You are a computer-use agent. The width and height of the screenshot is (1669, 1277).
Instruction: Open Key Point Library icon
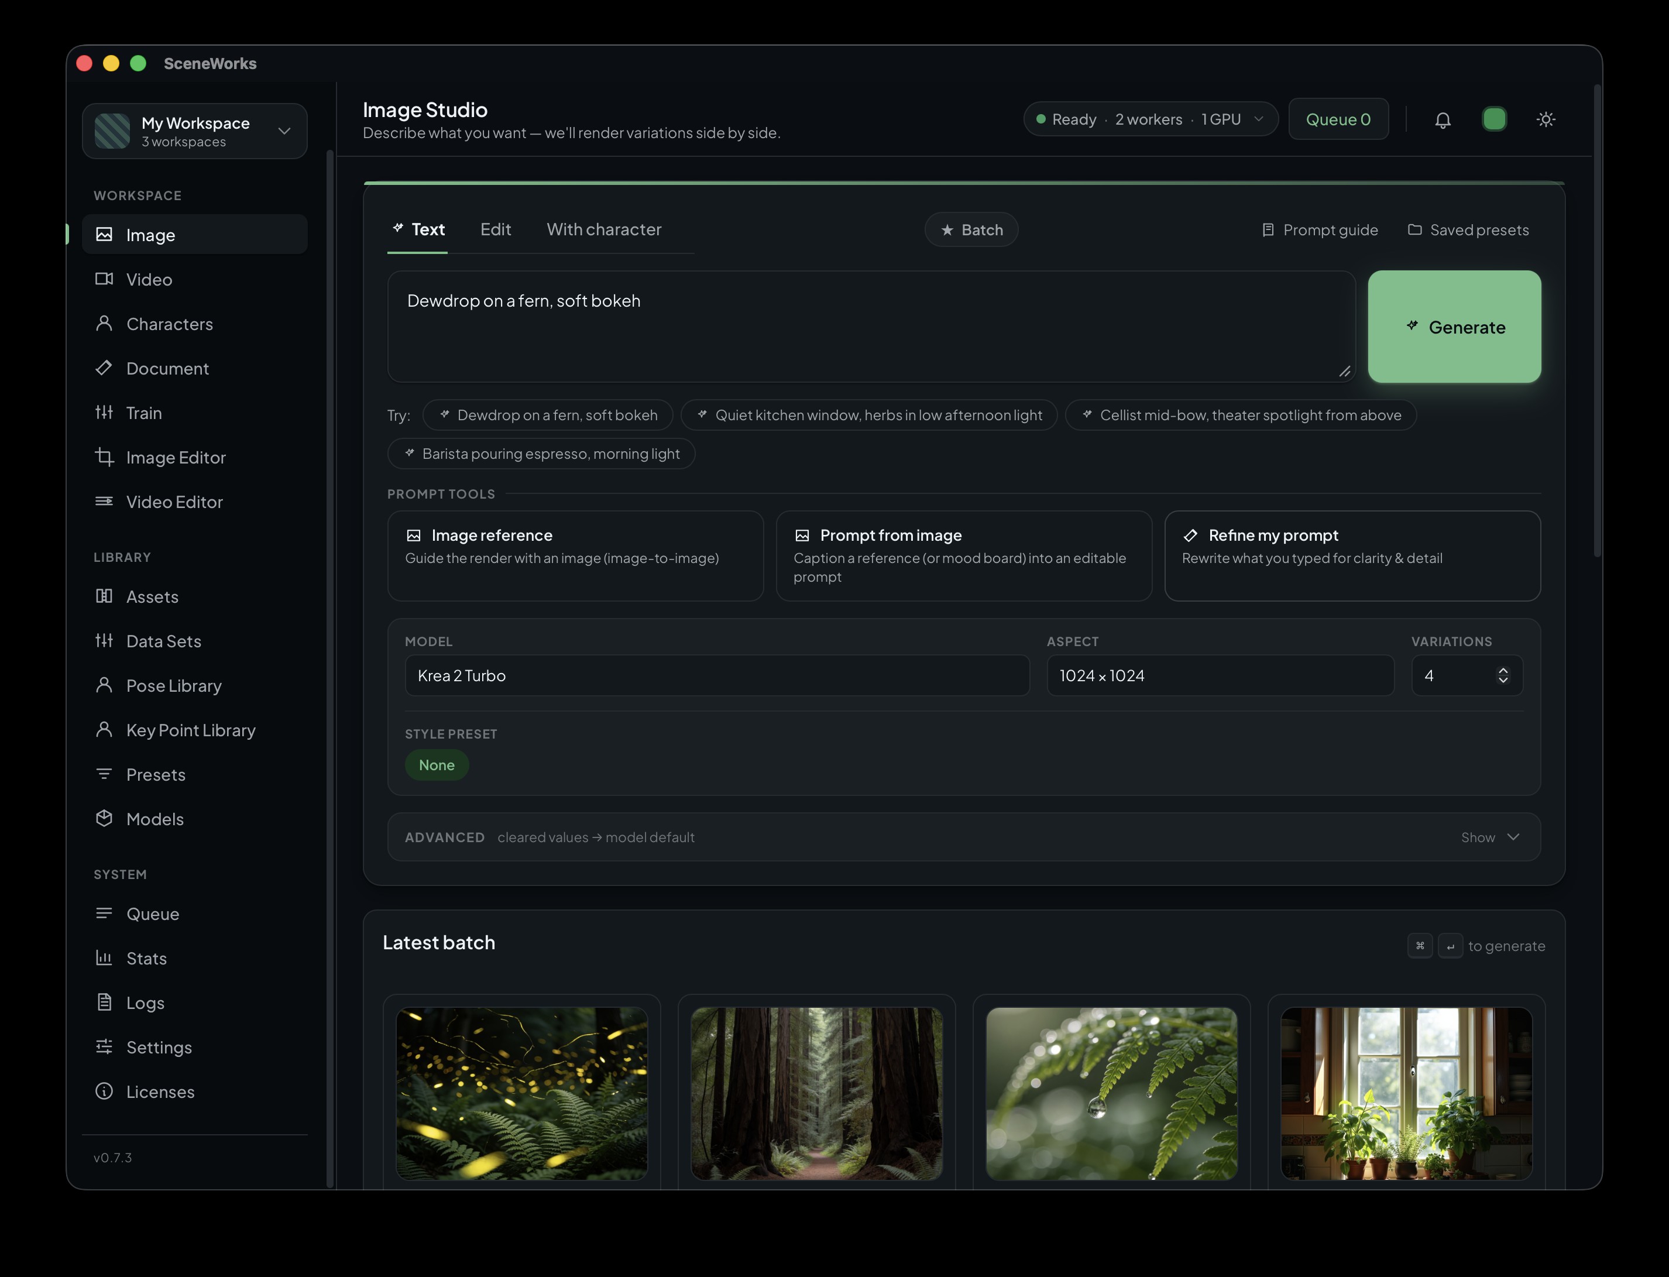(104, 730)
